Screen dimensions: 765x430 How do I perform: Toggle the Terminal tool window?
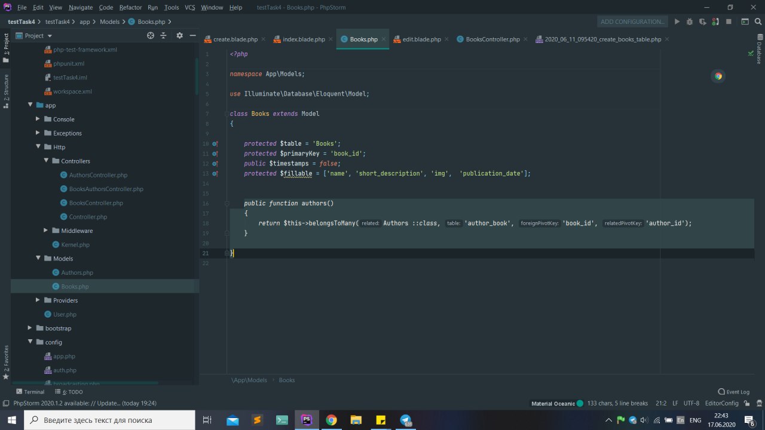point(30,392)
